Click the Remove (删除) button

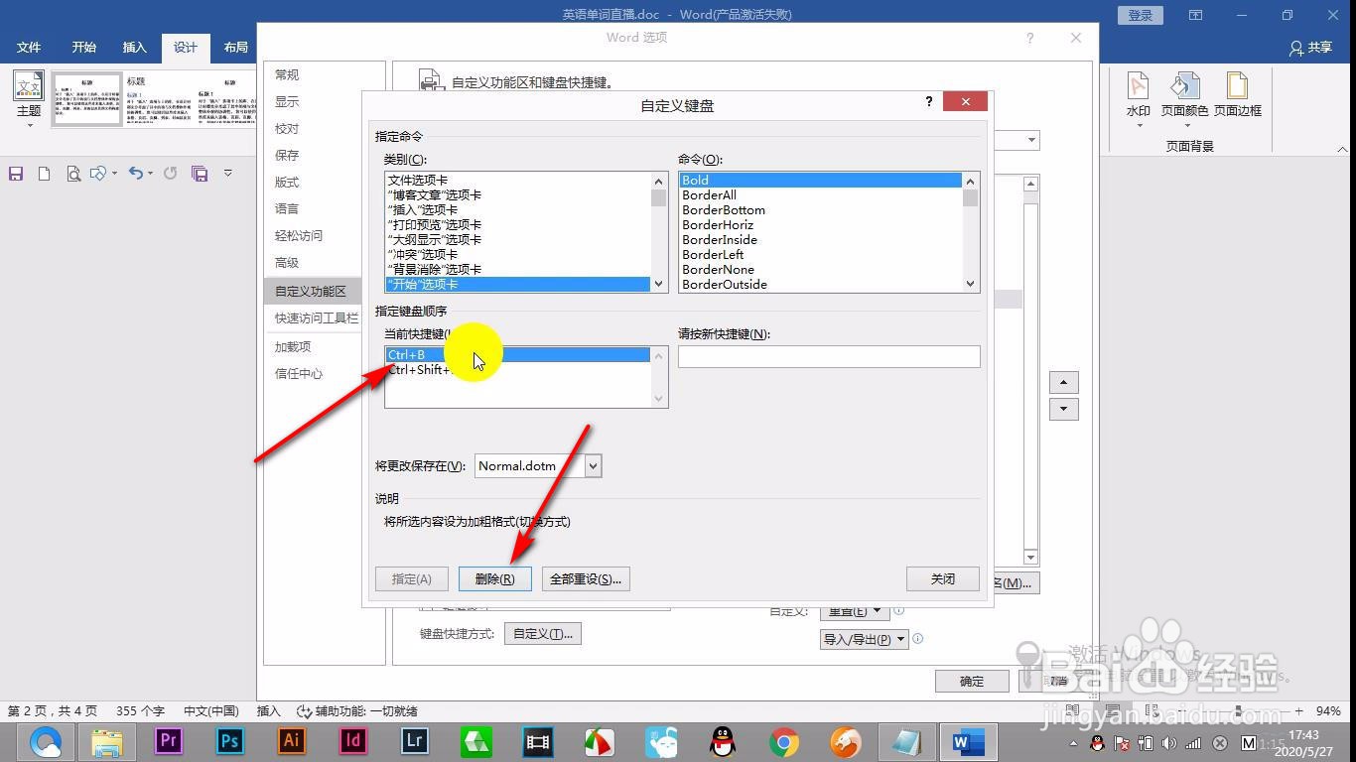click(x=494, y=579)
